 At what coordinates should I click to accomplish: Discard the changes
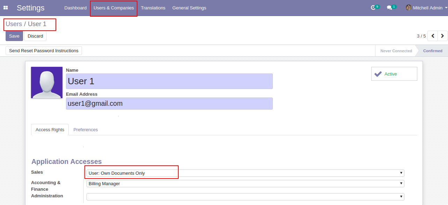coord(35,36)
